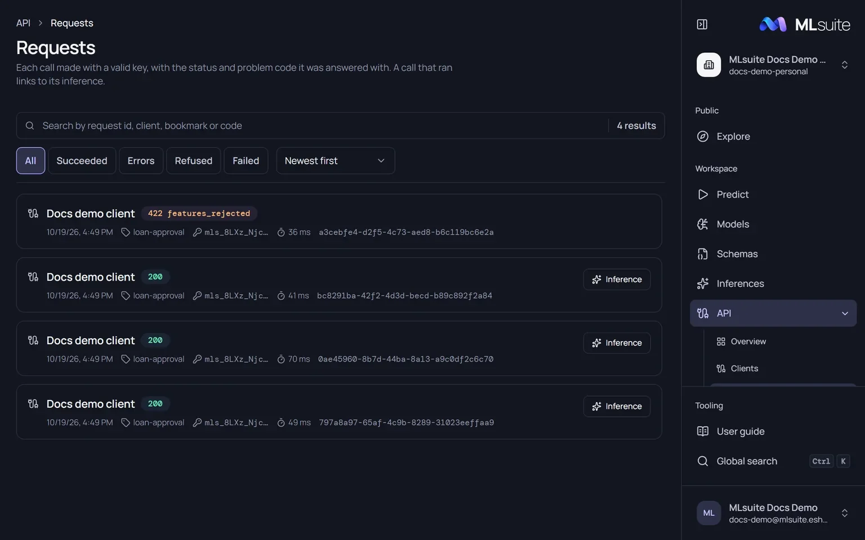Viewport: 865px width, 540px height.
Task: Click the timer icon beside 41 ms
Action: click(281, 296)
